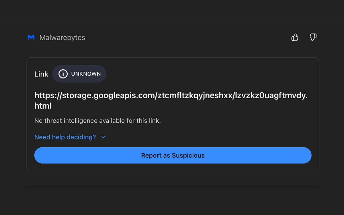Viewport: 344px width, 215px height.
Task: Click the UNKNOWN status badge text
Action: tap(86, 74)
